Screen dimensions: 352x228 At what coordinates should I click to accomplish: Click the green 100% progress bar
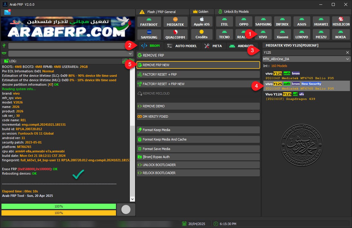[59, 206]
